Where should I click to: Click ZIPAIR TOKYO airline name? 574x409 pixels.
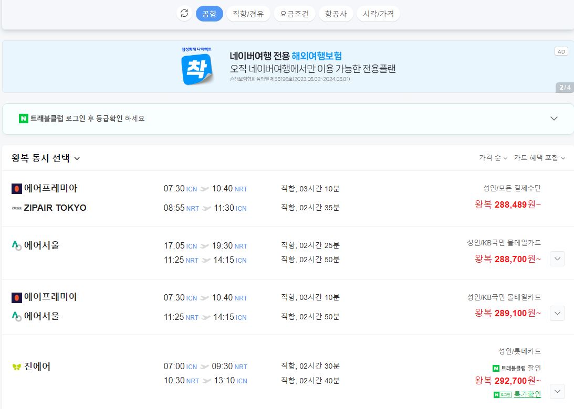point(55,208)
